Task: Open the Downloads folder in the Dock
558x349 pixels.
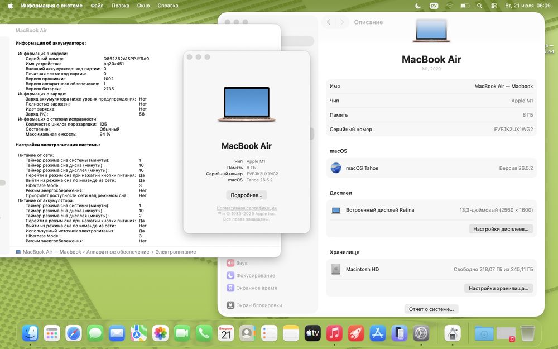Action: pos(484,334)
